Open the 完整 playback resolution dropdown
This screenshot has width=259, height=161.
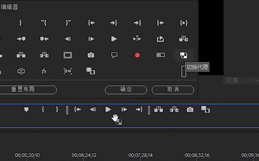click(x=238, y=81)
